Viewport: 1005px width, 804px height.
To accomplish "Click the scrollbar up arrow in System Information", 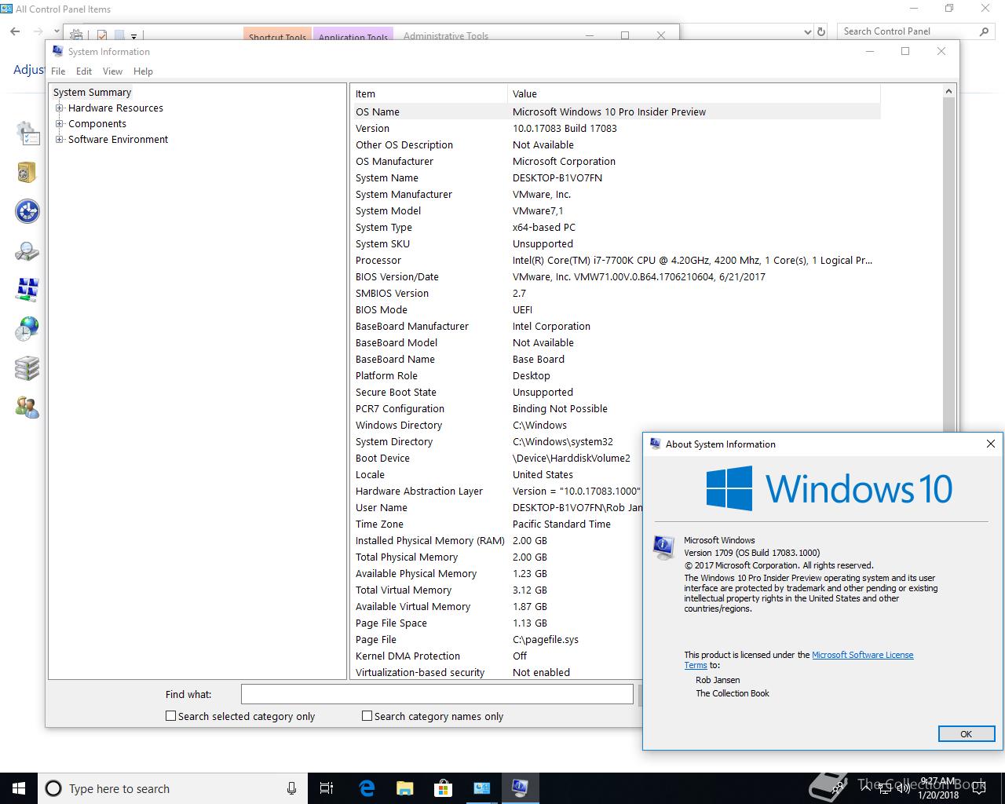I will point(948,92).
